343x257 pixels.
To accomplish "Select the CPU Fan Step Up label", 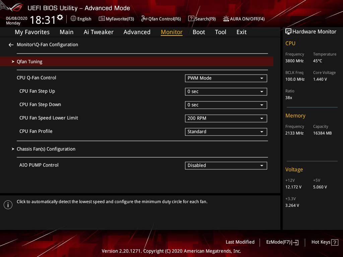I will pyautogui.click(x=37, y=91).
